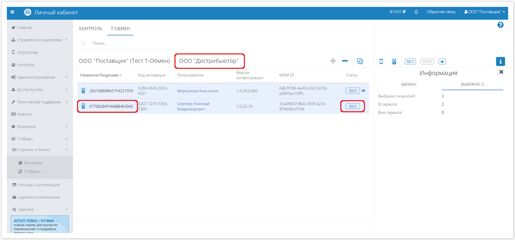Open Меркулова Анастасия user link
Image resolution: width=515 pixels, height=240 pixels.
coord(197,91)
